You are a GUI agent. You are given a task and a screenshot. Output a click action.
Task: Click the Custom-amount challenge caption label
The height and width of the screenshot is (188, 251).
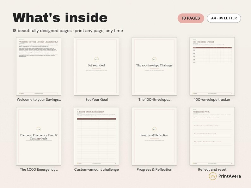[x=96, y=169]
